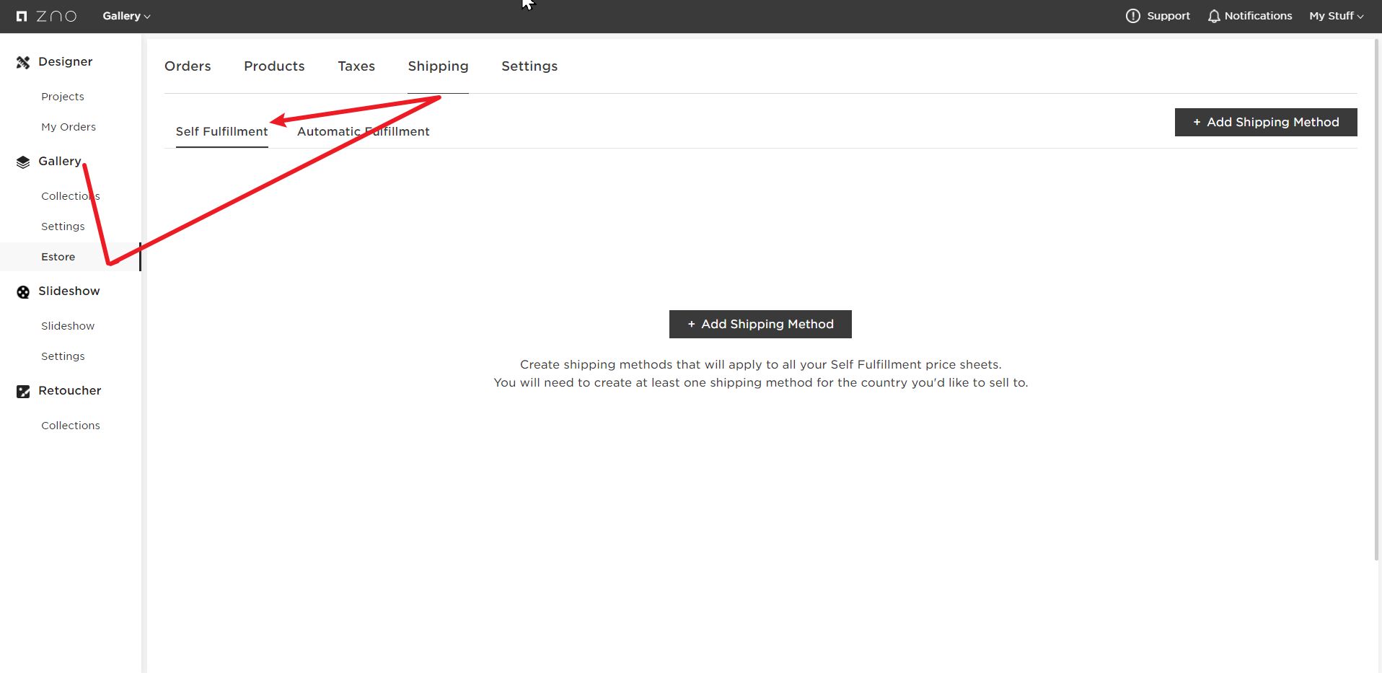Image resolution: width=1382 pixels, height=673 pixels.
Task: Click the Slideshow film reel icon
Action: point(23,292)
